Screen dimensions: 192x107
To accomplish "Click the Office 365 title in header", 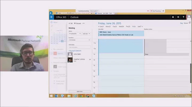I will point(61,17).
